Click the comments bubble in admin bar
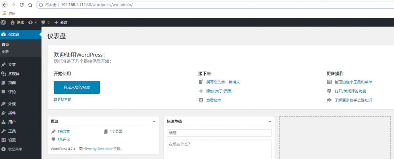 43,22
